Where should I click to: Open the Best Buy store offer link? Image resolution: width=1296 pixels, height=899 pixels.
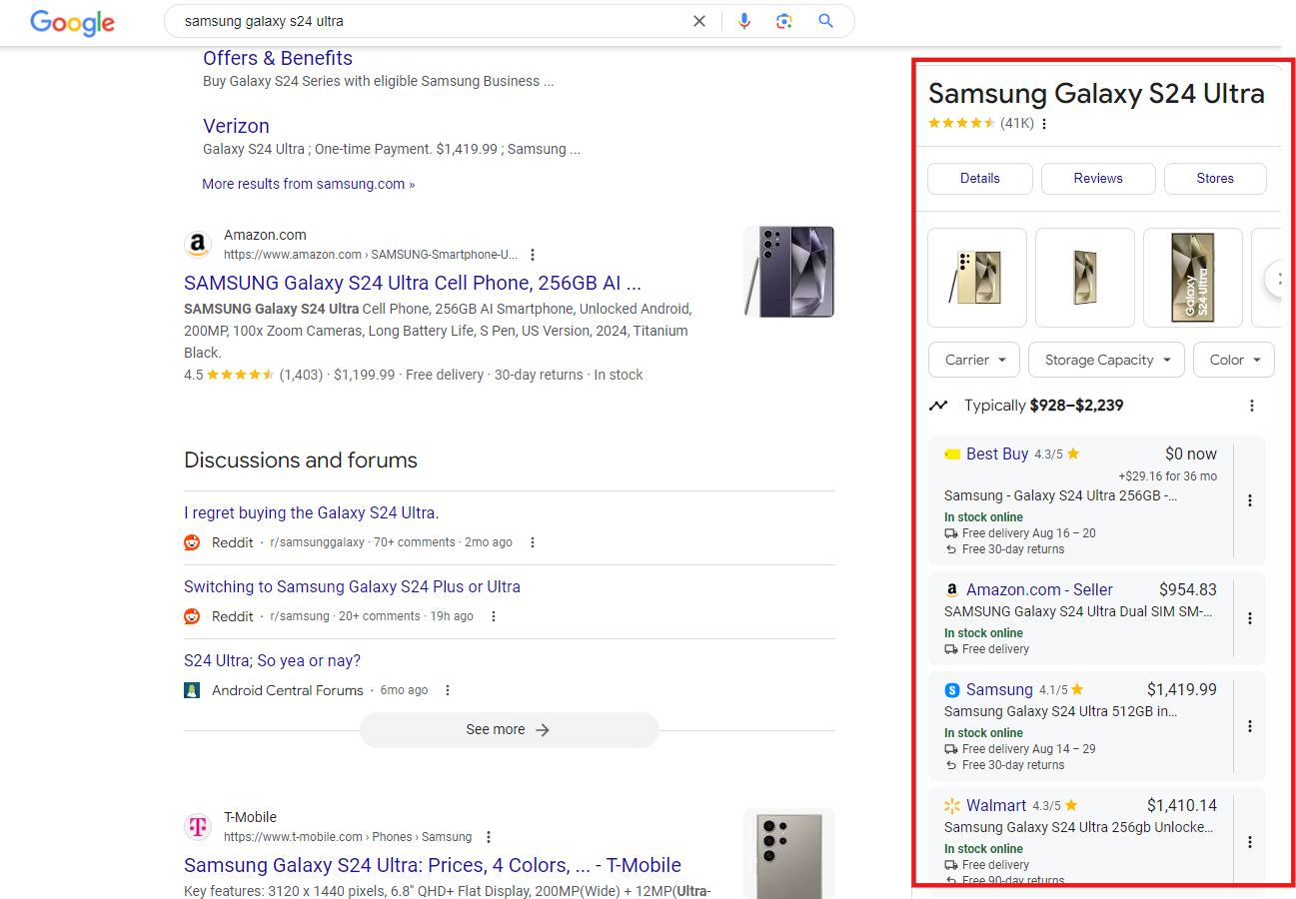pos(997,453)
